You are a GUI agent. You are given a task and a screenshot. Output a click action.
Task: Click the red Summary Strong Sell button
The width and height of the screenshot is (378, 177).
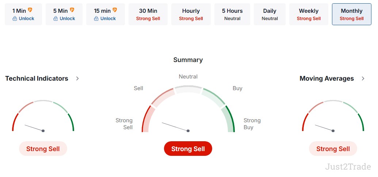[x=188, y=149]
